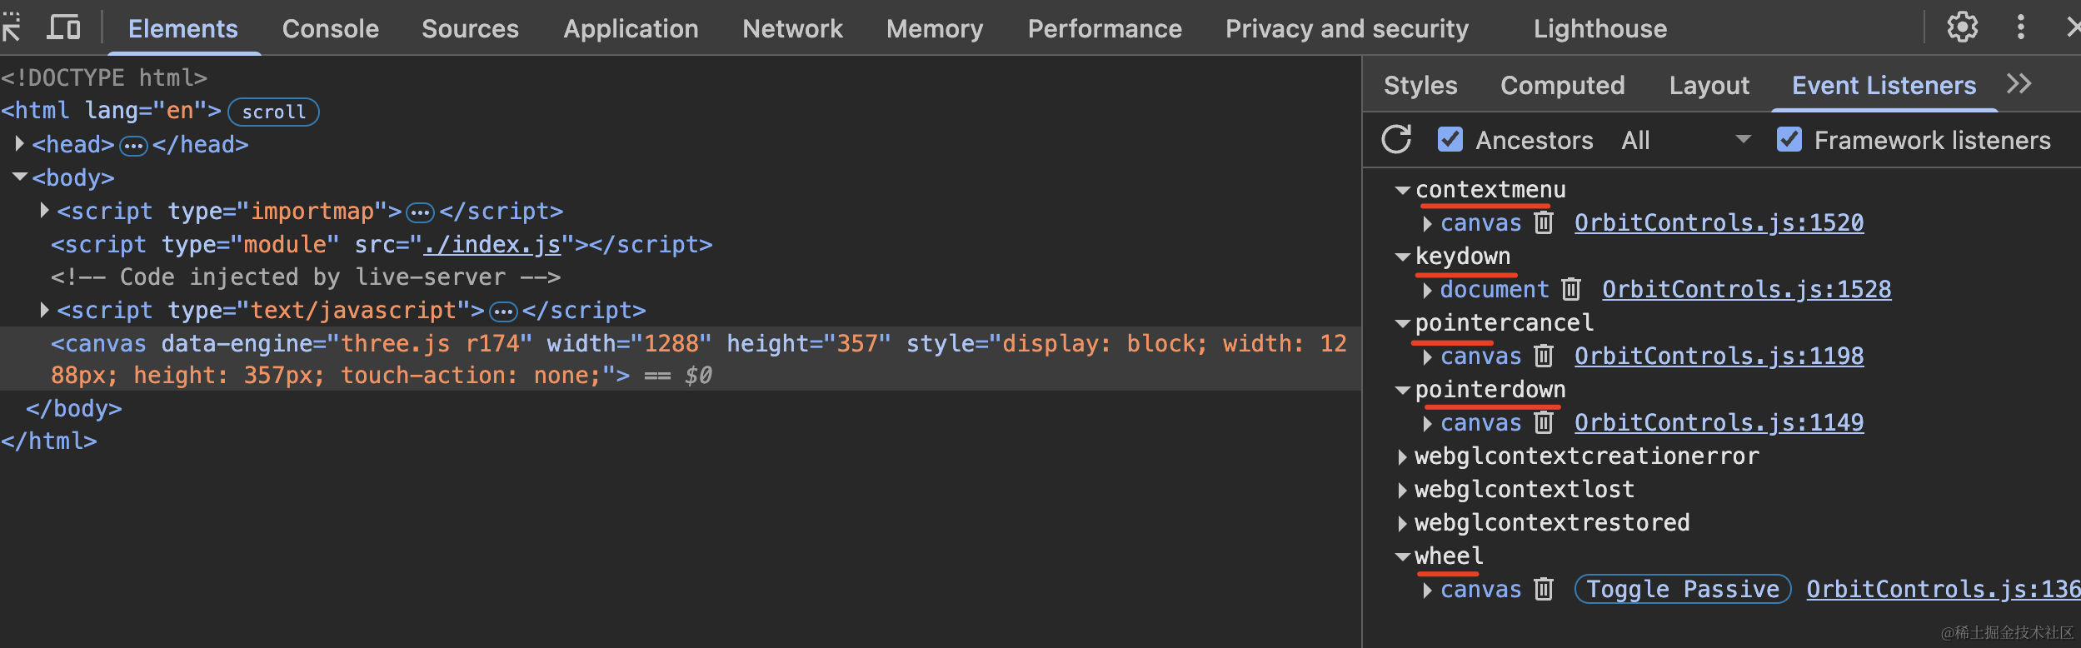Open the Memory tab
Screen dimensions: 2081x648
935,28
